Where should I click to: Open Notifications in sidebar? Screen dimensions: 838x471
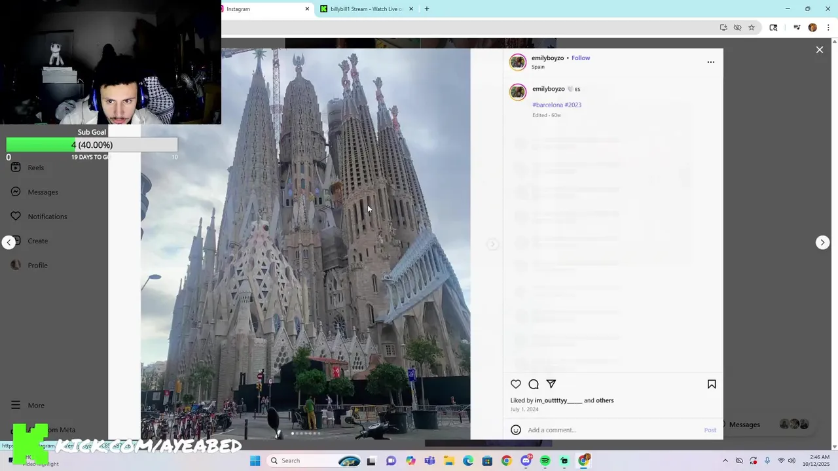[39, 217]
